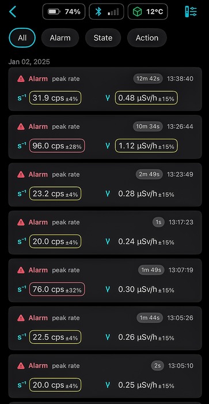Switch to the Alarm filter tab
The image size is (209, 404).
[60, 38]
